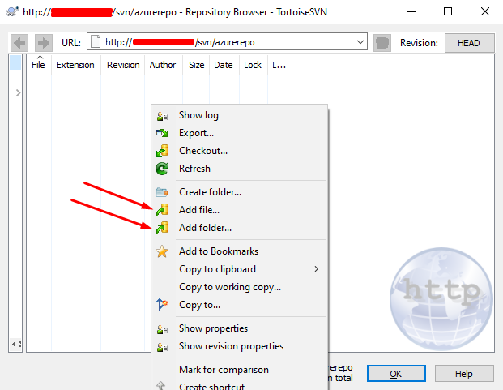Click the Add folder icon
Image resolution: width=503 pixels, height=390 pixels.
click(x=162, y=228)
